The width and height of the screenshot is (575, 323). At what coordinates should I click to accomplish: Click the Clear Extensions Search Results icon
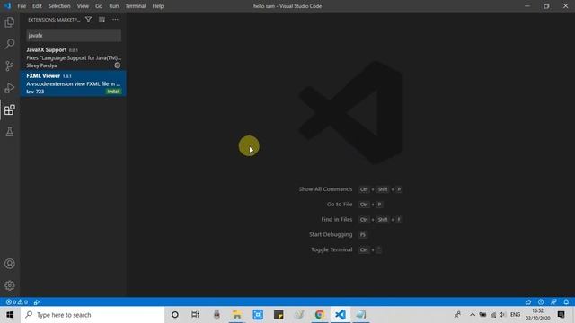pyautogui.click(x=102, y=20)
